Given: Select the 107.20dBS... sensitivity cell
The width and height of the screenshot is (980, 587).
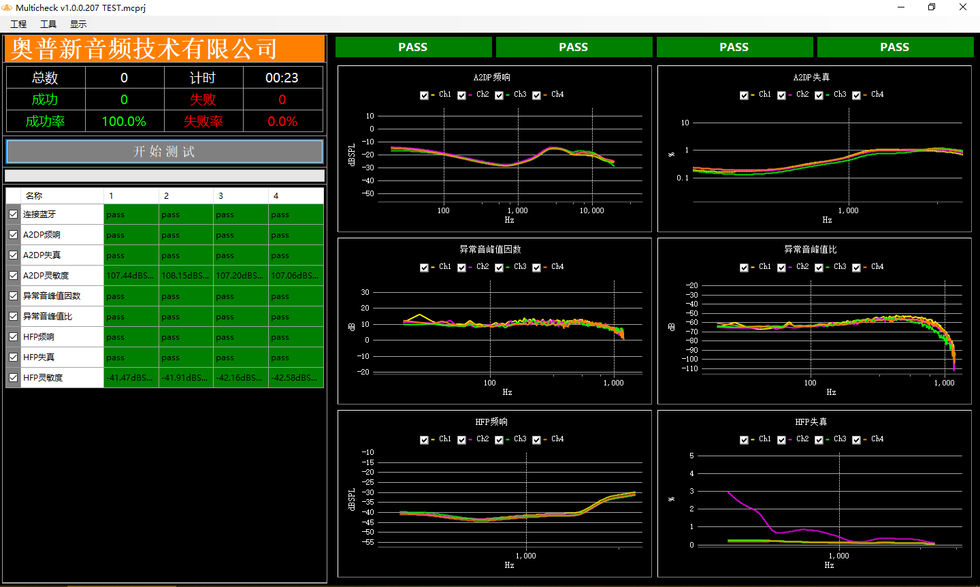Looking at the screenshot, I should [240, 275].
